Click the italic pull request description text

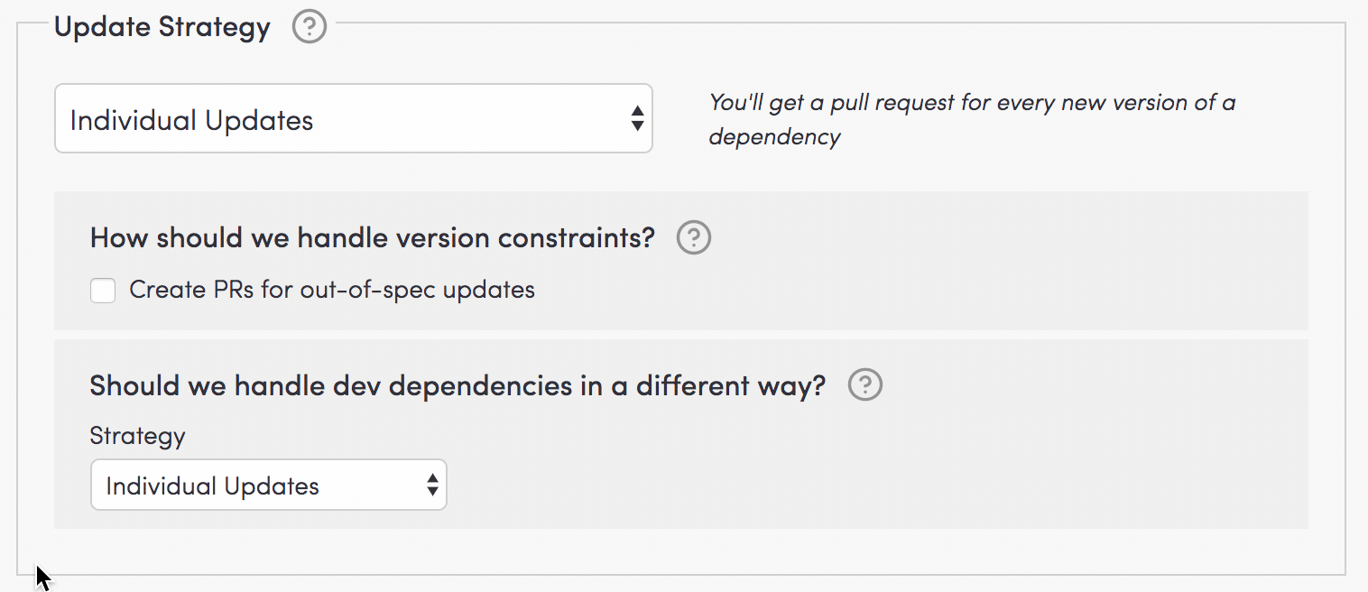(x=971, y=103)
